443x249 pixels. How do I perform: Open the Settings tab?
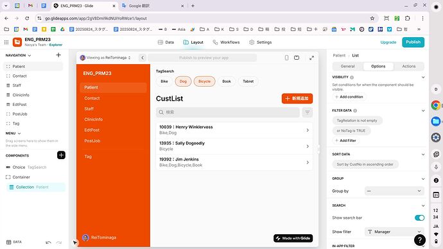[x=260, y=42]
